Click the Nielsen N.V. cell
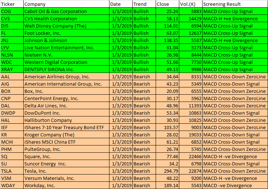Screen dimensions: 268x189 pos(66,55)
